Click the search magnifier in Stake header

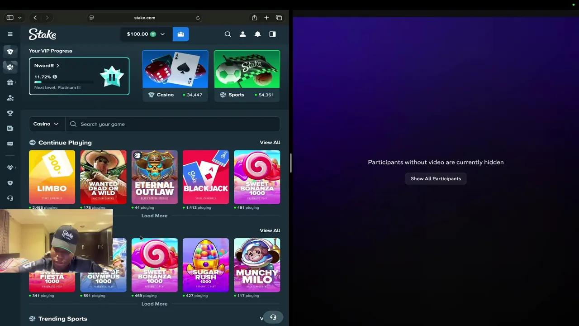click(x=228, y=34)
